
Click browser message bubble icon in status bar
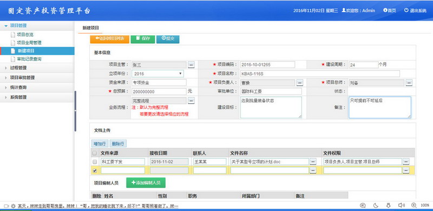(363, 205)
